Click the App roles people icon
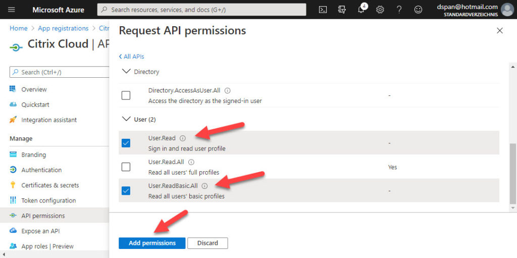 point(13,246)
